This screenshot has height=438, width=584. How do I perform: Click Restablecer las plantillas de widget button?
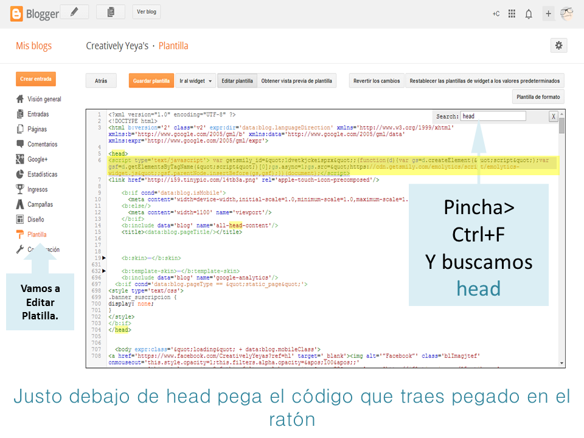[x=485, y=81]
